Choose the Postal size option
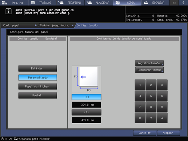Viewport: 188px width, 141px height. click(37, 95)
